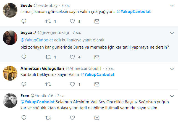Image resolution: width=178 pixels, height=122 pixels.
Task: Retweet Sevde's tweet
Action: click(48, 21)
